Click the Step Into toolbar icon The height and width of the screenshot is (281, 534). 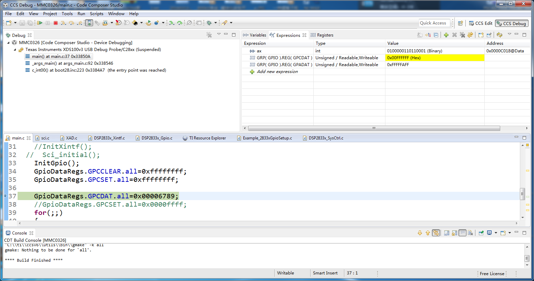63,23
